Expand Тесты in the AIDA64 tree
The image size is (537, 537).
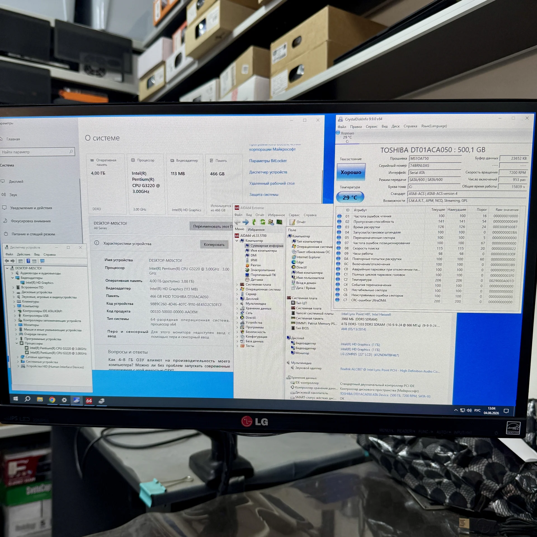237,346
